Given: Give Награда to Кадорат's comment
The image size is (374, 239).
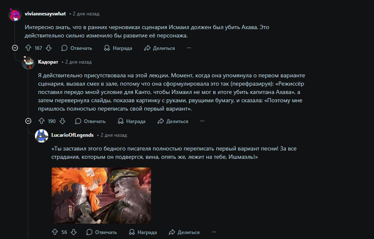Looking at the screenshot, I should click(x=131, y=121).
